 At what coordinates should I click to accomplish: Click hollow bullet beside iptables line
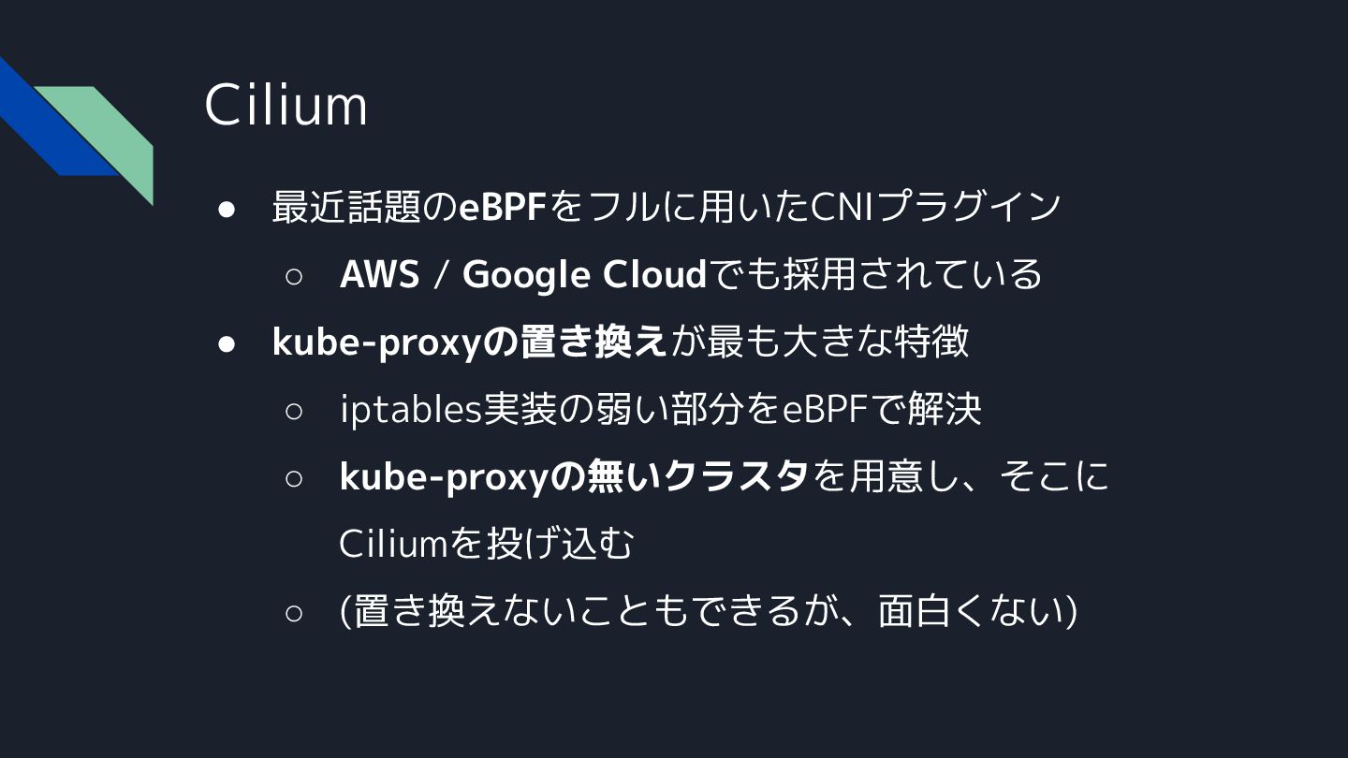click(293, 411)
